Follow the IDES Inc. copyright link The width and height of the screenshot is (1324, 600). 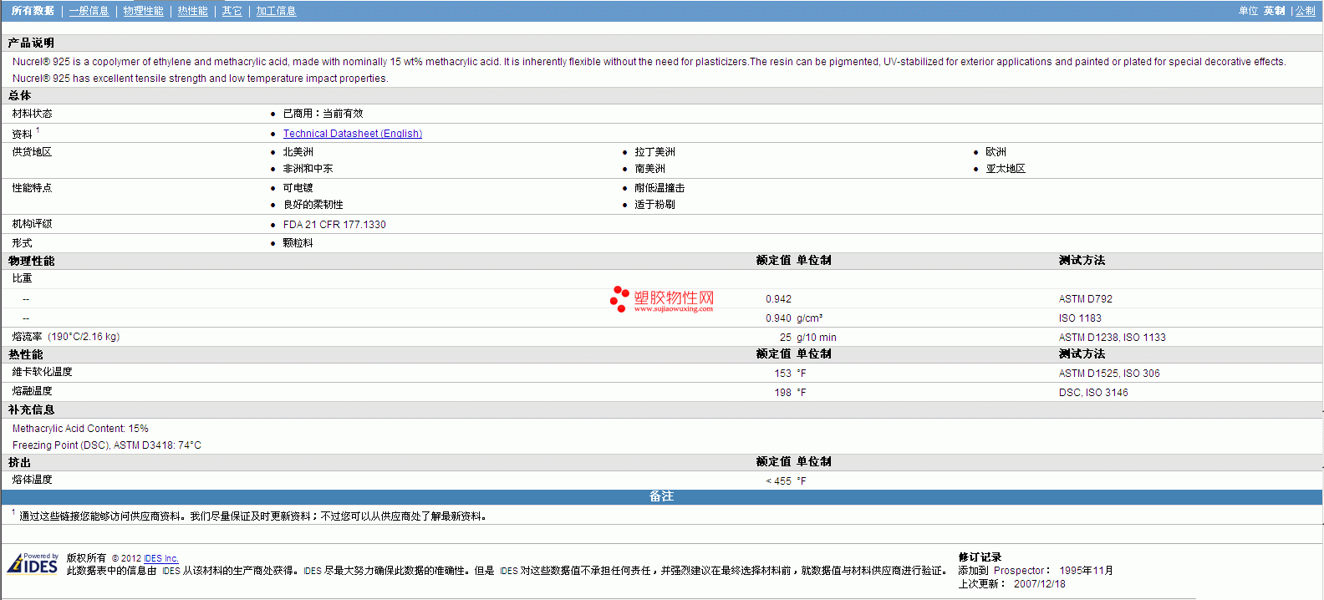click(161, 558)
